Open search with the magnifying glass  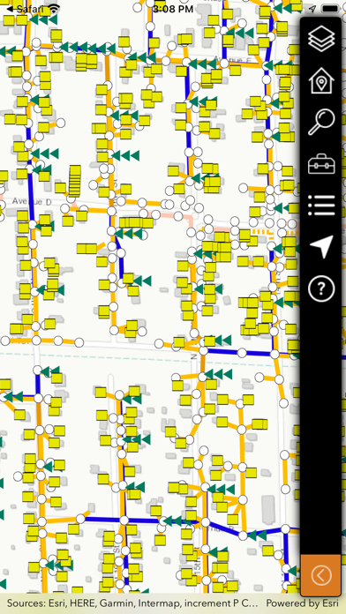click(x=321, y=122)
